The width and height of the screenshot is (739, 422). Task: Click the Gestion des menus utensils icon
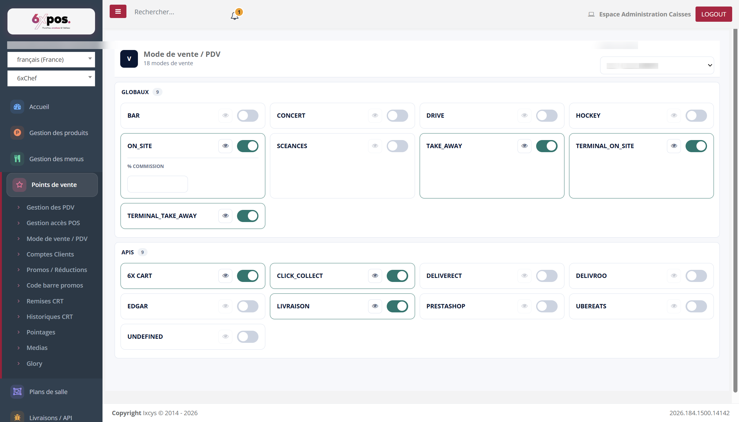pos(17,159)
